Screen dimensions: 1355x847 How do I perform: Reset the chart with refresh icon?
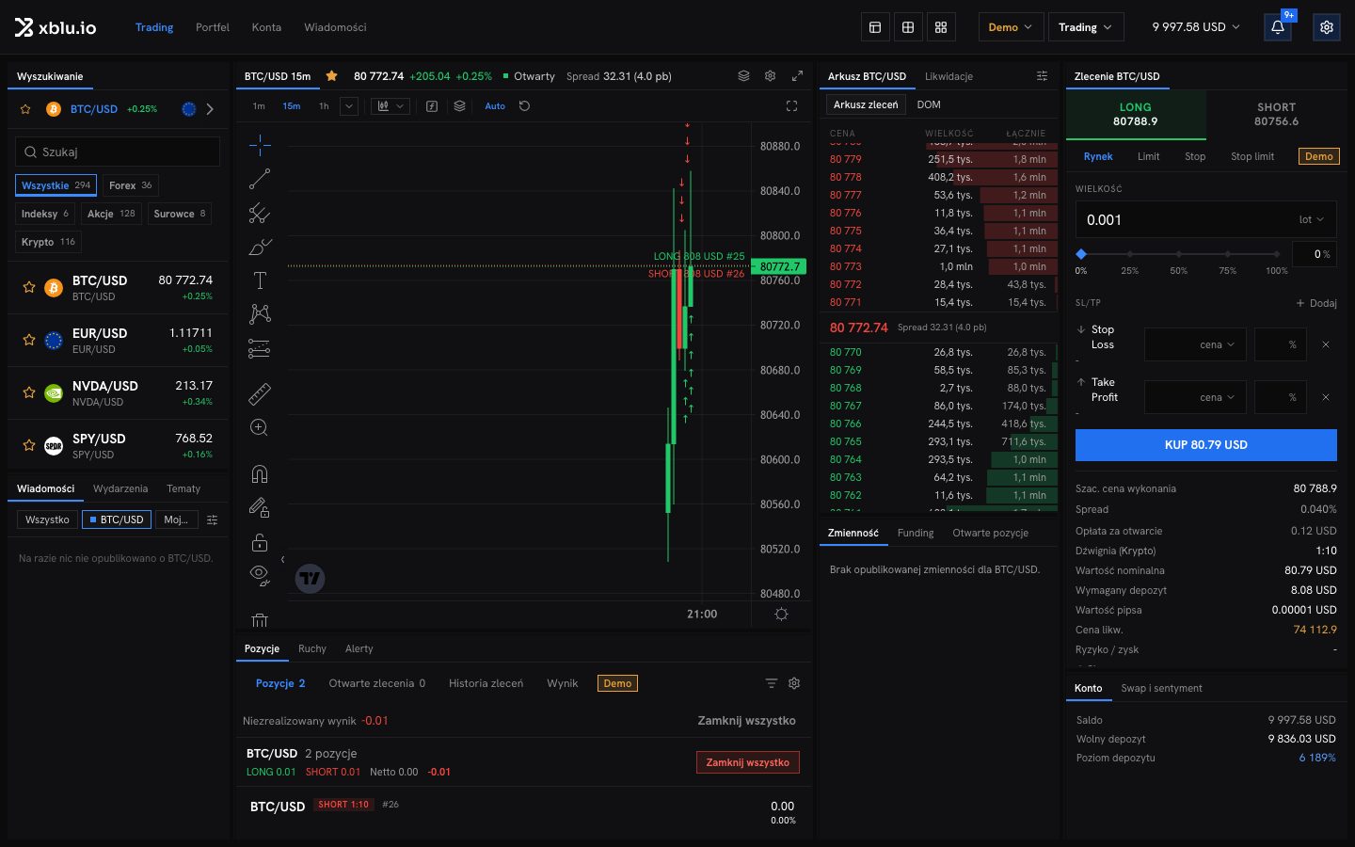[524, 106]
